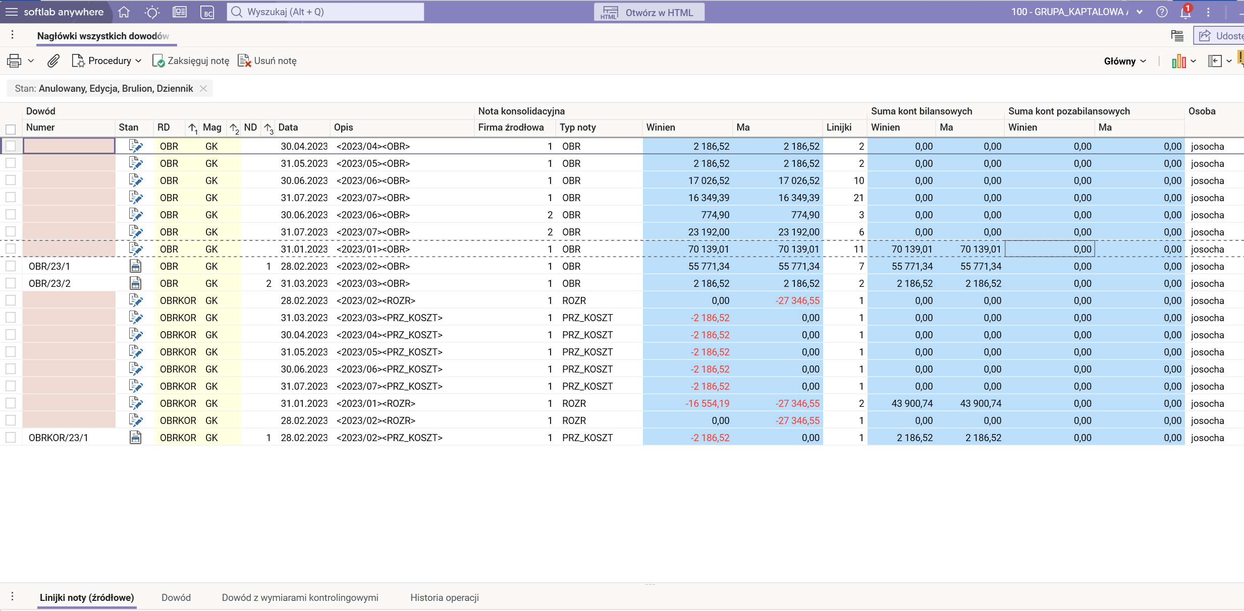The image size is (1244, 611).
Task: Open the hamburger main menu
Action: (11, 12)
